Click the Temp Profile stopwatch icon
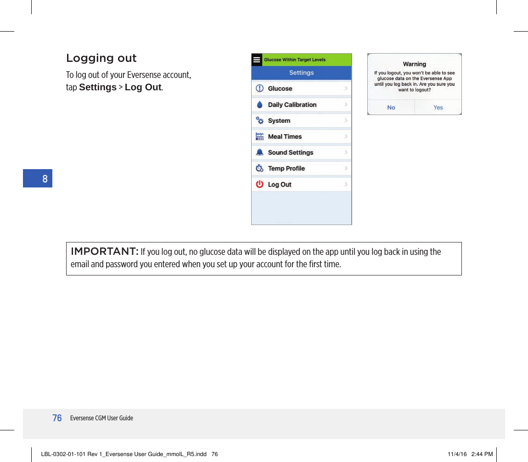 [259, 168]
